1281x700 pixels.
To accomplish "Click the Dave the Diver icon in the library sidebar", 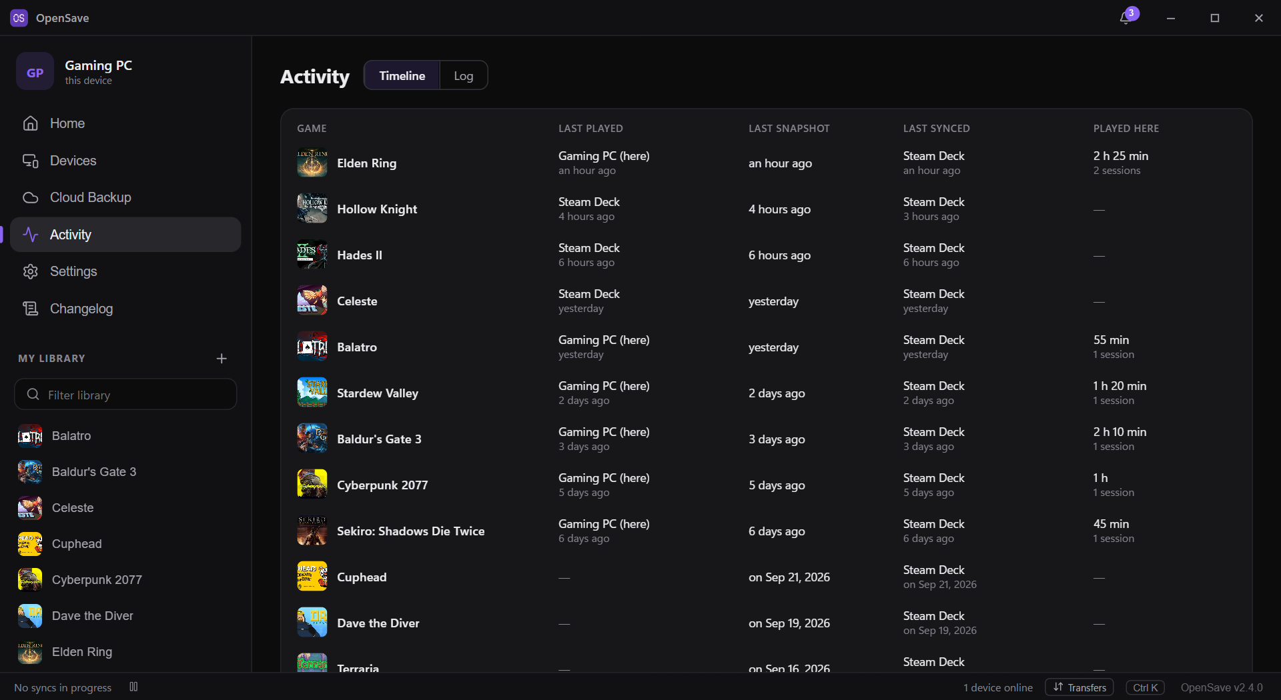I will click(30, 616).
